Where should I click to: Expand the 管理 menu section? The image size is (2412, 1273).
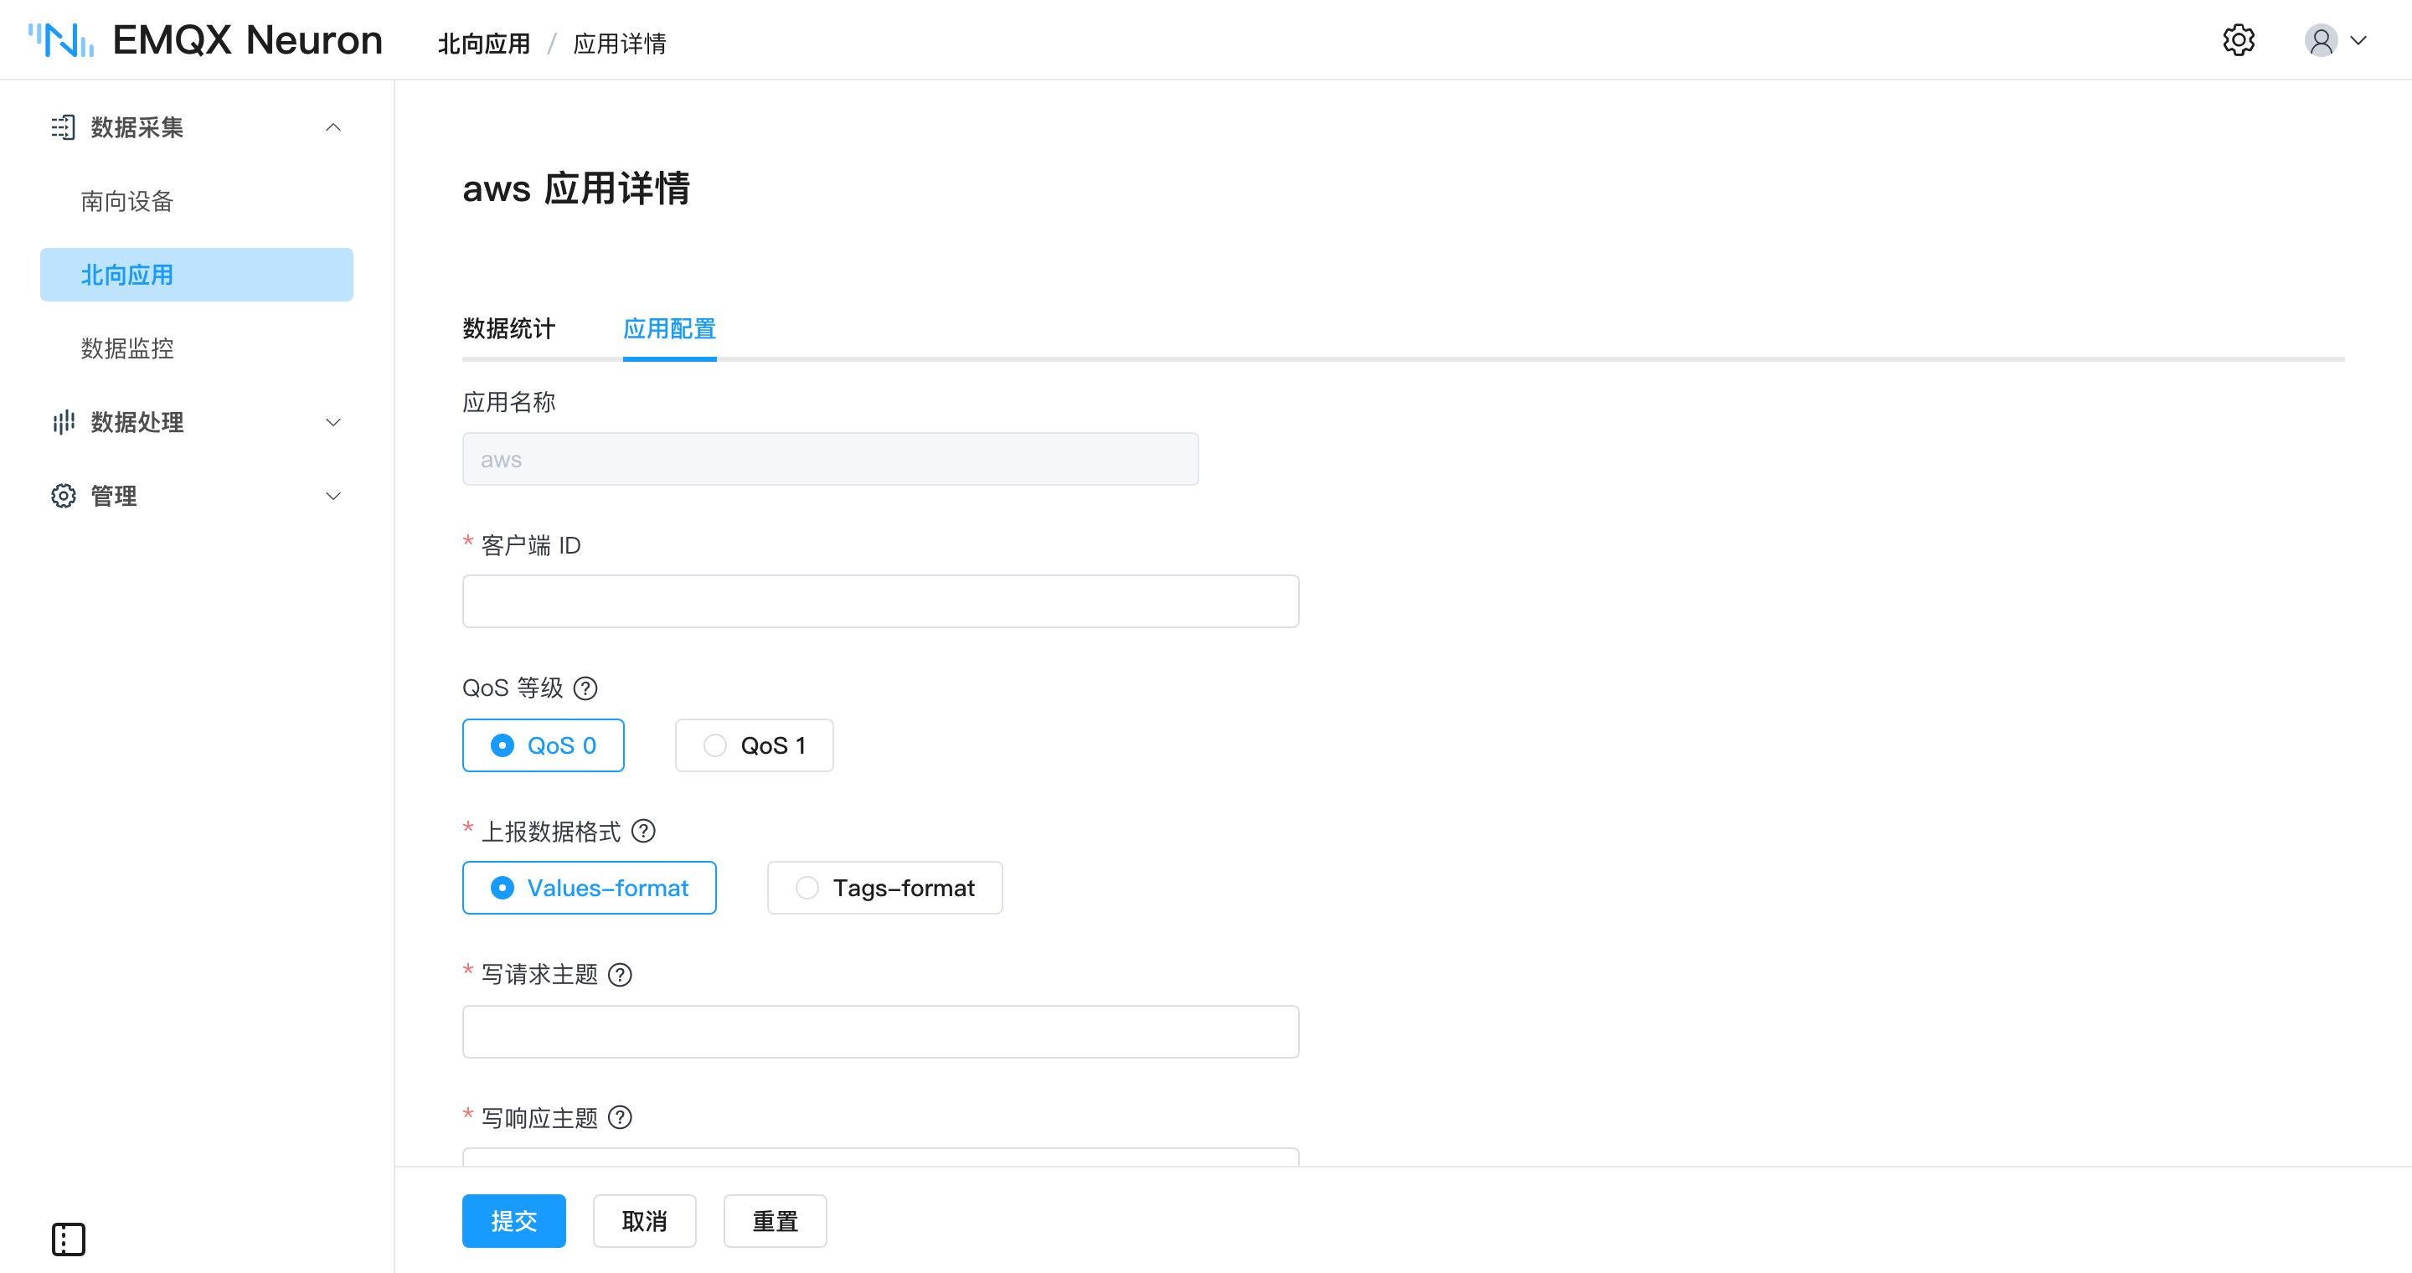[x=332, y=496]
